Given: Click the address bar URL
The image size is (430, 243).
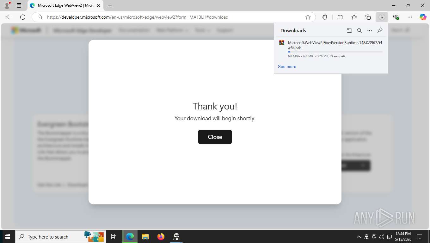Looking at the screenshot, I should pyautogui.click(x=138, y=17).
